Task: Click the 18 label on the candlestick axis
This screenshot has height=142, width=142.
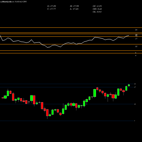Action: (x=135, y=84)
